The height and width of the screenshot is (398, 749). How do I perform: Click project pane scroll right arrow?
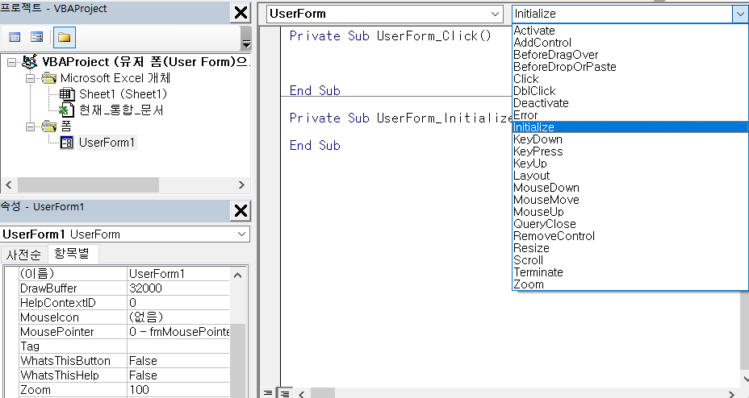point(241,185)
